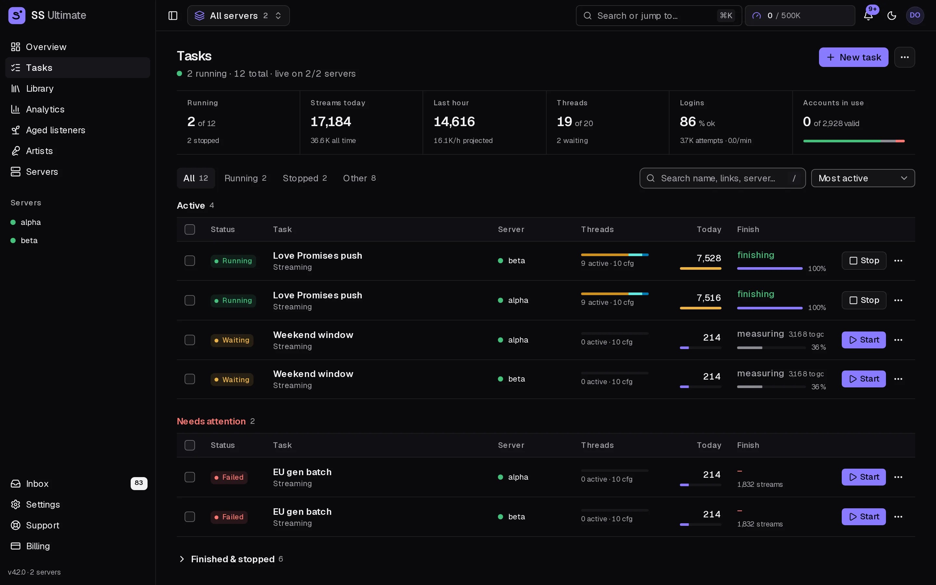Switch to the Other 8 tab

359,178
